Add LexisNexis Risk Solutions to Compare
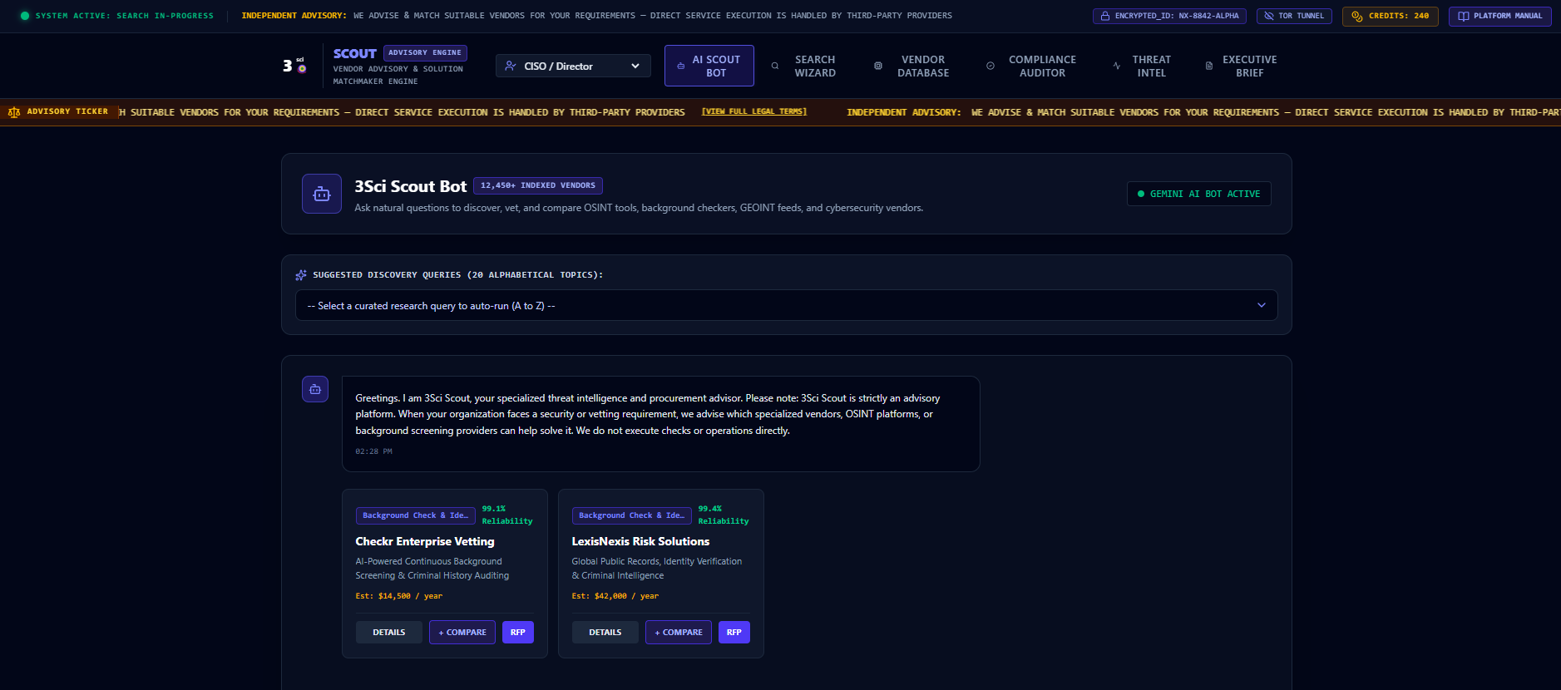1561x690 pixels. (x=679, y=632)
